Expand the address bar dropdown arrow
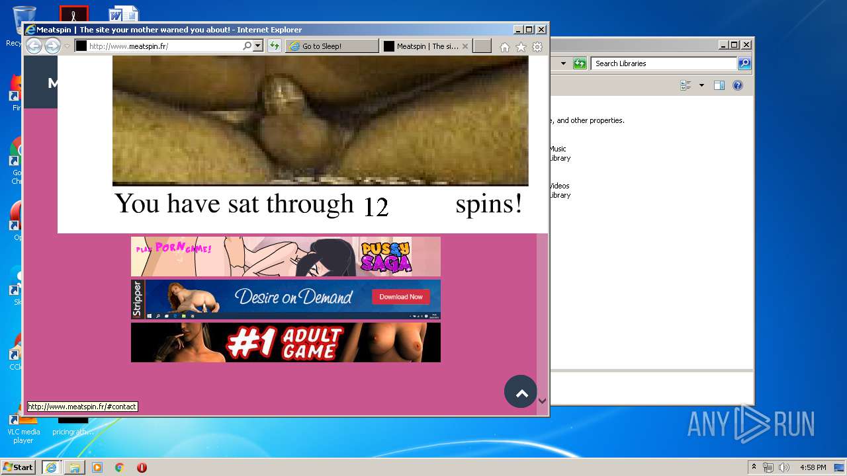 257,46
